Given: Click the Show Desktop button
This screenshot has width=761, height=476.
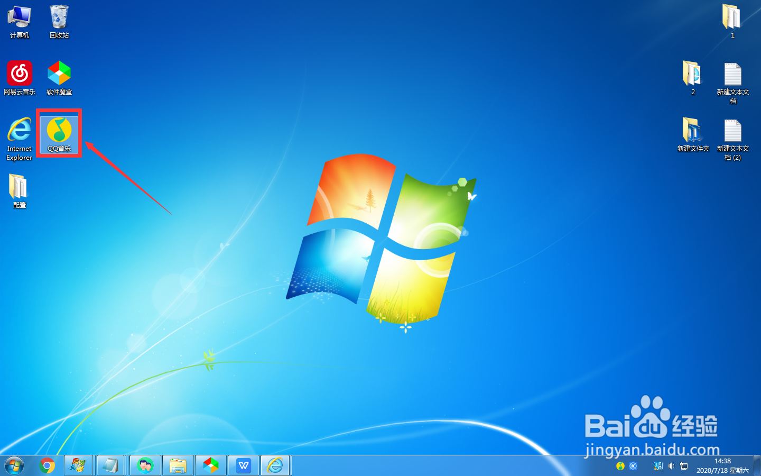Looking at the screenshot, I should 757,466.
